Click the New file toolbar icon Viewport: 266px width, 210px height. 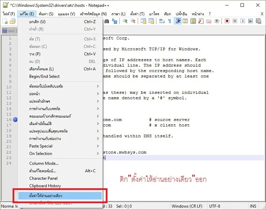[x=5, y=21]
